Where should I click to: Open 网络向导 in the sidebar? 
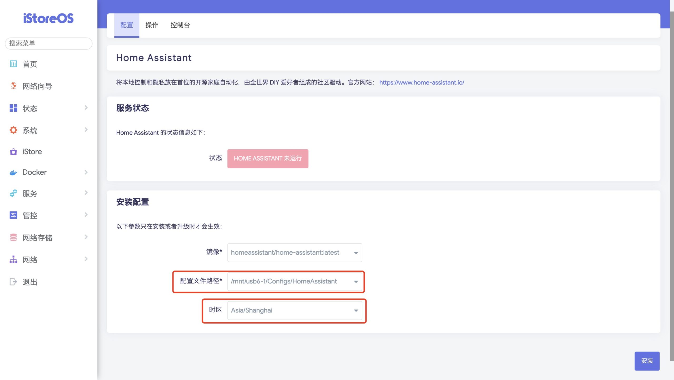[37, 86]
